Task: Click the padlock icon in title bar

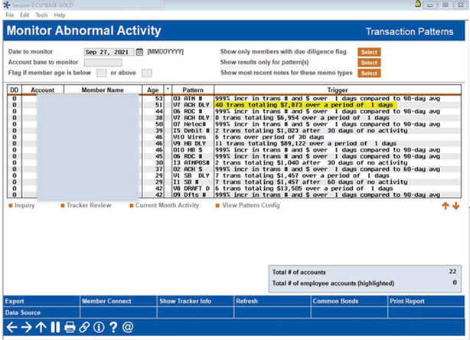Action: tap(417, 4)
